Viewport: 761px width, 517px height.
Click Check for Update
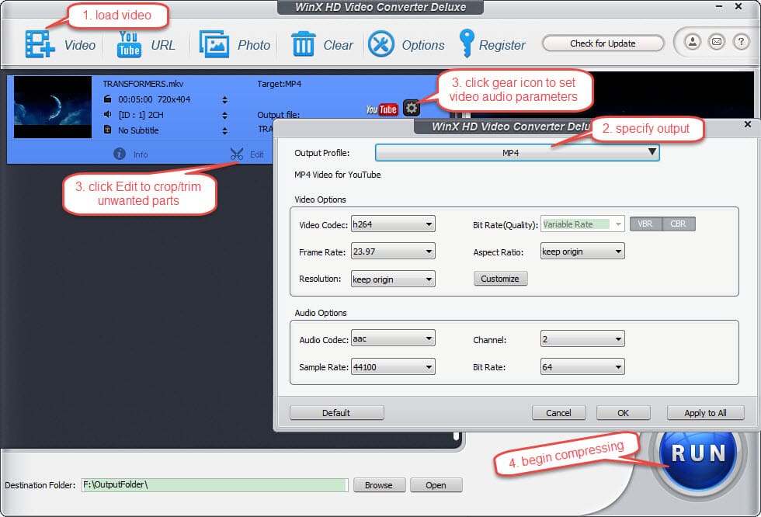pyautogui.click(x=603, y=43)
